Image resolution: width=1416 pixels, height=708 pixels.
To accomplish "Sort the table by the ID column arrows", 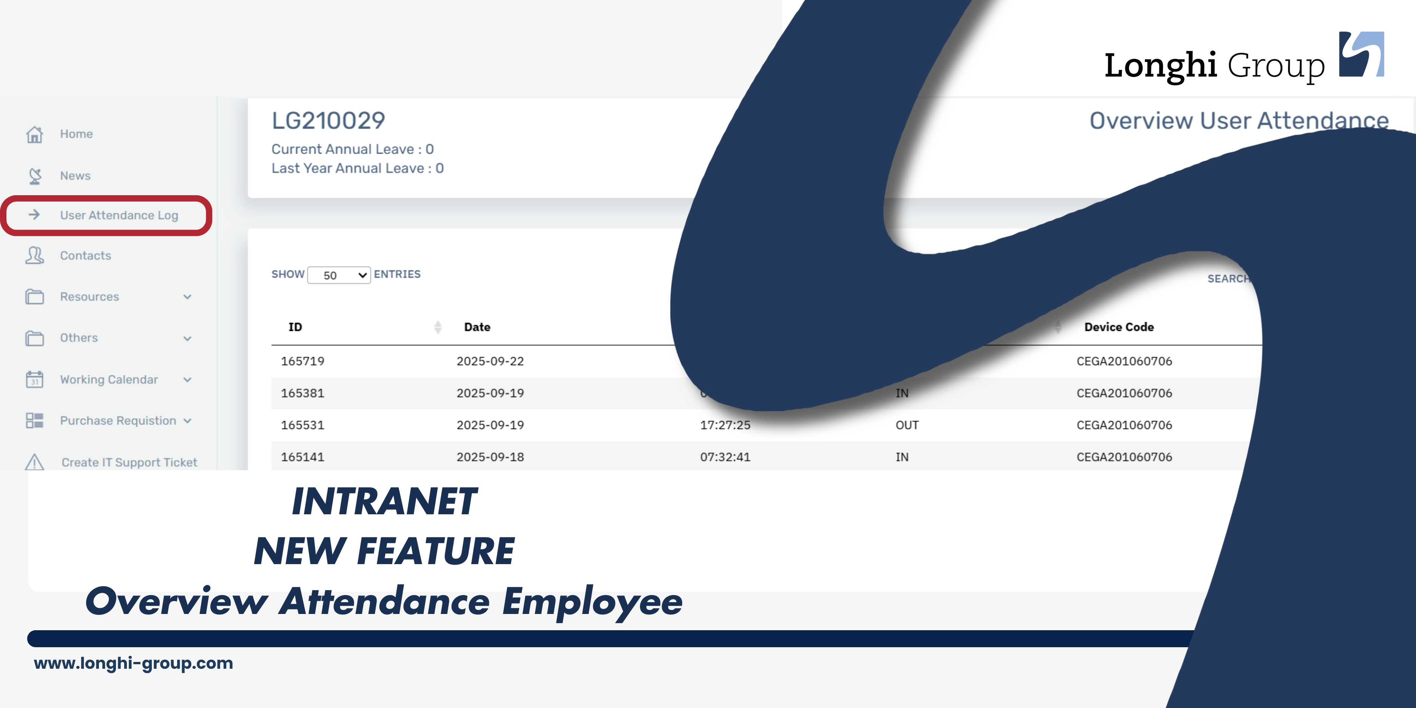I will [438, 327].
